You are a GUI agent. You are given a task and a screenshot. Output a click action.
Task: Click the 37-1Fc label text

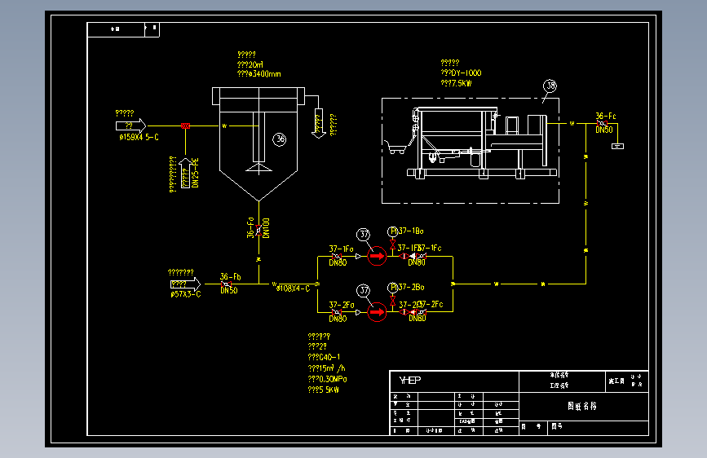click(x=430, y=248)
